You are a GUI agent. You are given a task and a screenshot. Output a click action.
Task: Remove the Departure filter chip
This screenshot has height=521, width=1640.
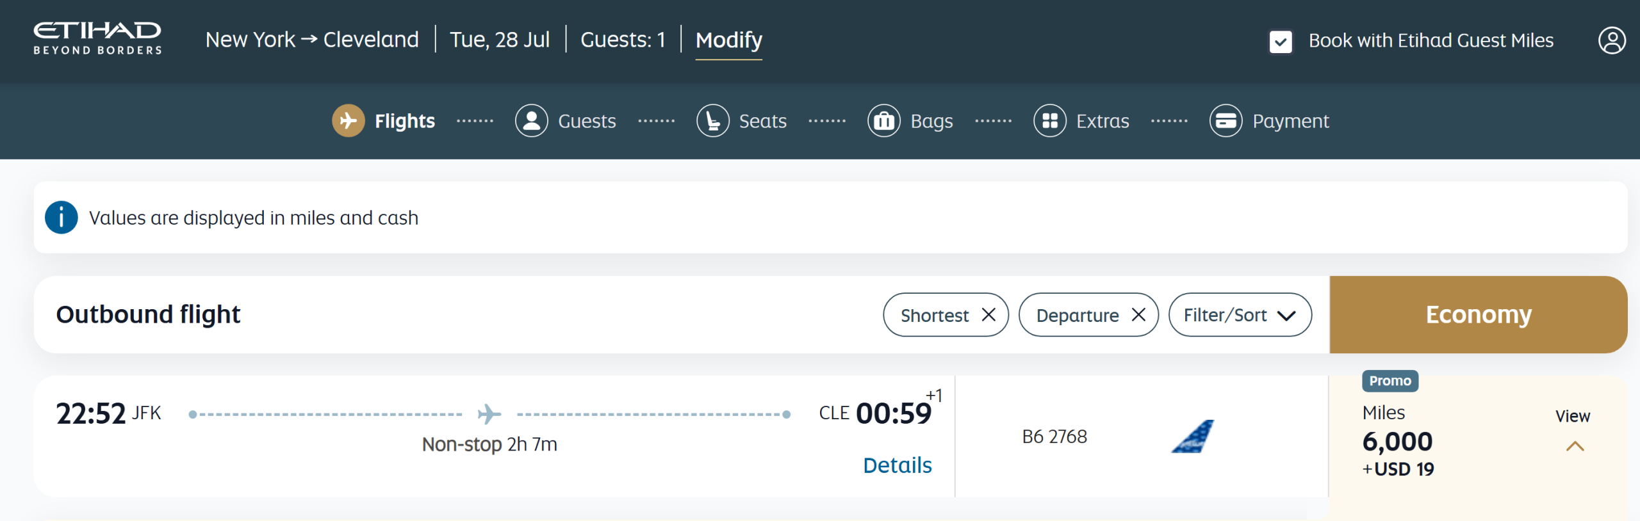coord(1138,315)
